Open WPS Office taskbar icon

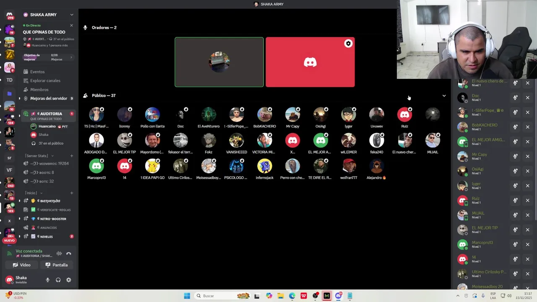[304, 296]
